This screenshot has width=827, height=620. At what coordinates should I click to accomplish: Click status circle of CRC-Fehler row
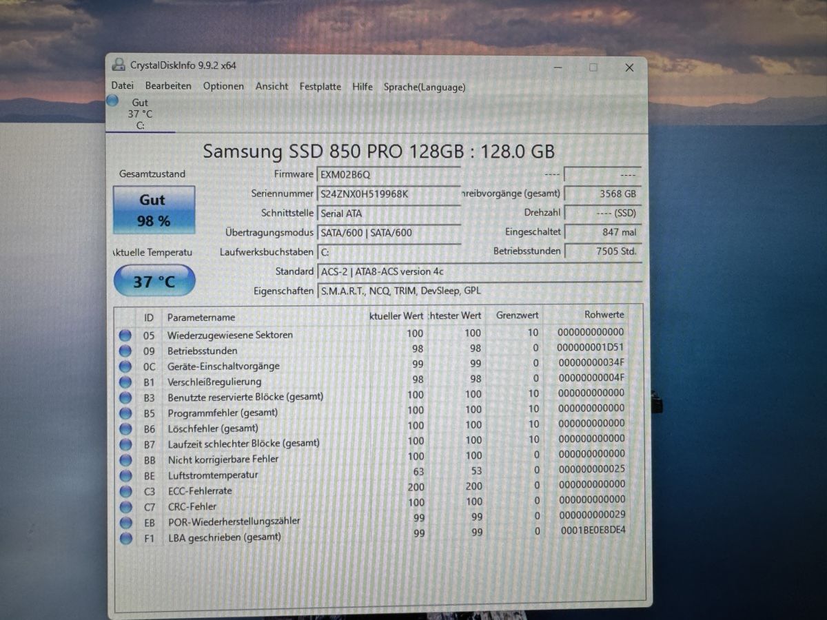(x=125, y=507)
